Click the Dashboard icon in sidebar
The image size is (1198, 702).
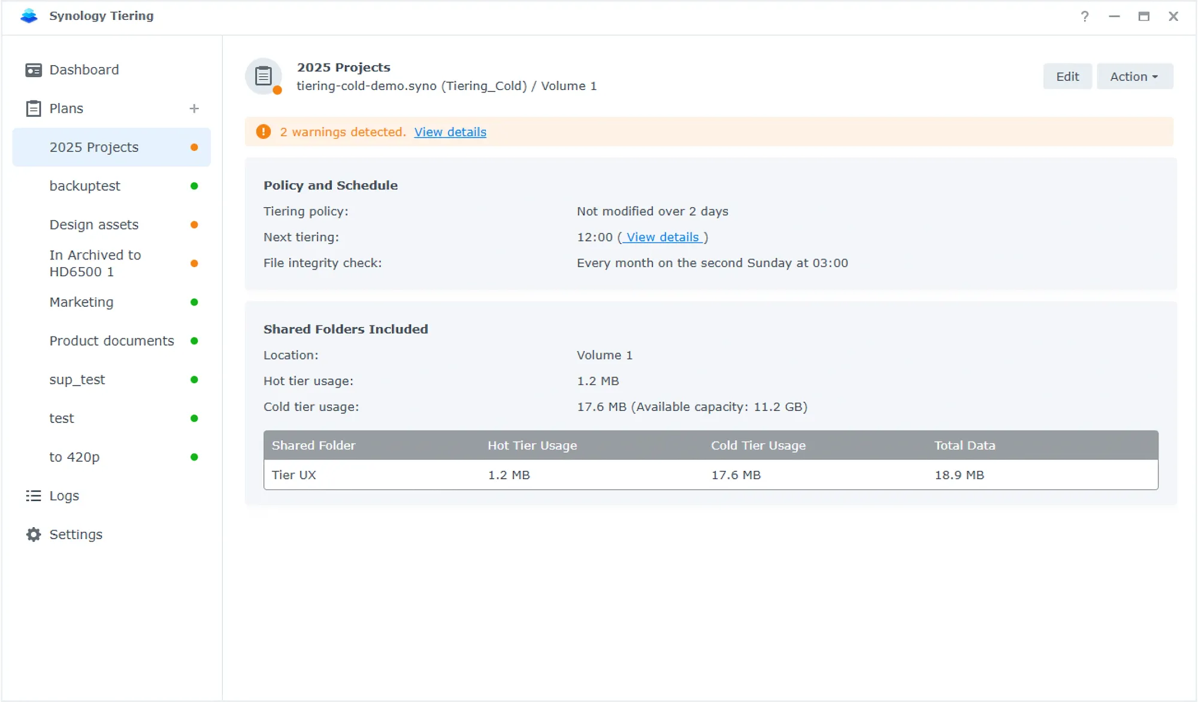coord(34,70)
